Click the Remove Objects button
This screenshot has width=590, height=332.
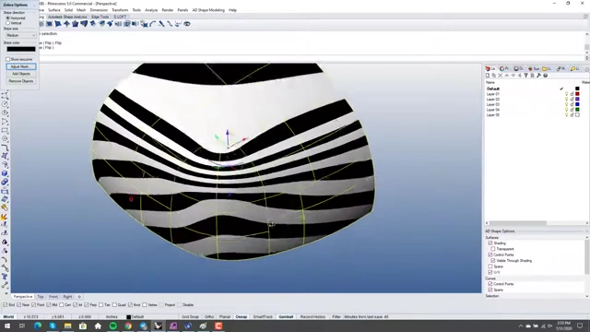point(20,81)
